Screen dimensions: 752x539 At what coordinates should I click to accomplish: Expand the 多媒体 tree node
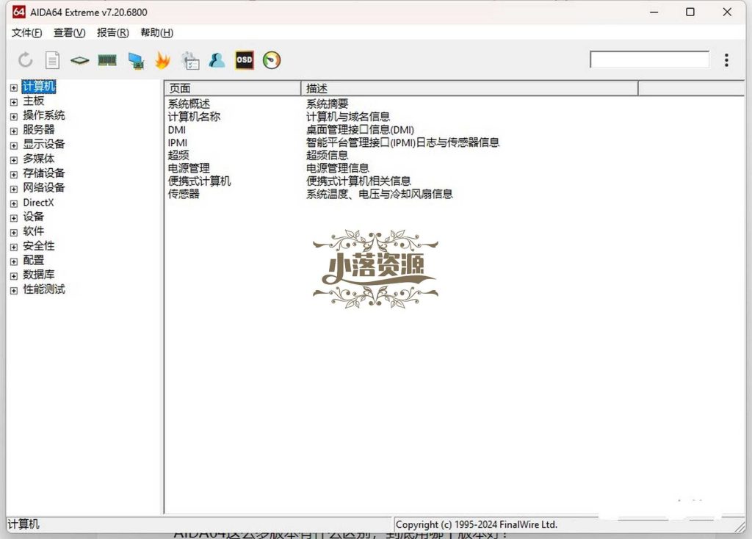[x=13, y=159]
